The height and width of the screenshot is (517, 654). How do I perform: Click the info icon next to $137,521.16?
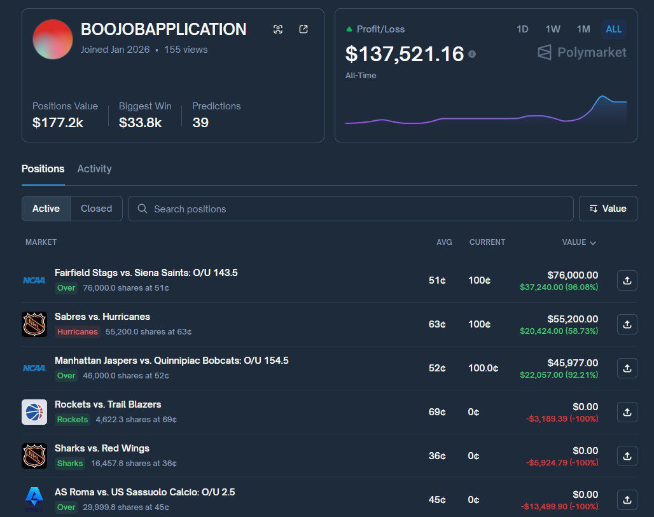pyautogui.click(x=471, y=54)
